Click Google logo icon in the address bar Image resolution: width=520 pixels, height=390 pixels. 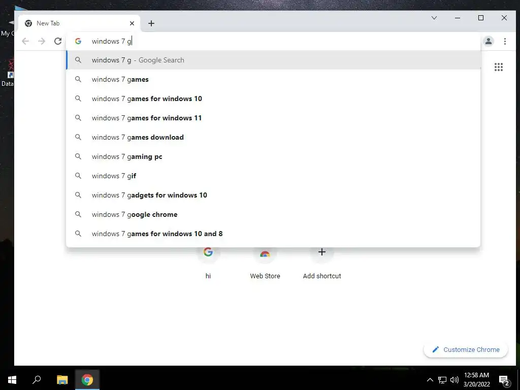(78, 41)
